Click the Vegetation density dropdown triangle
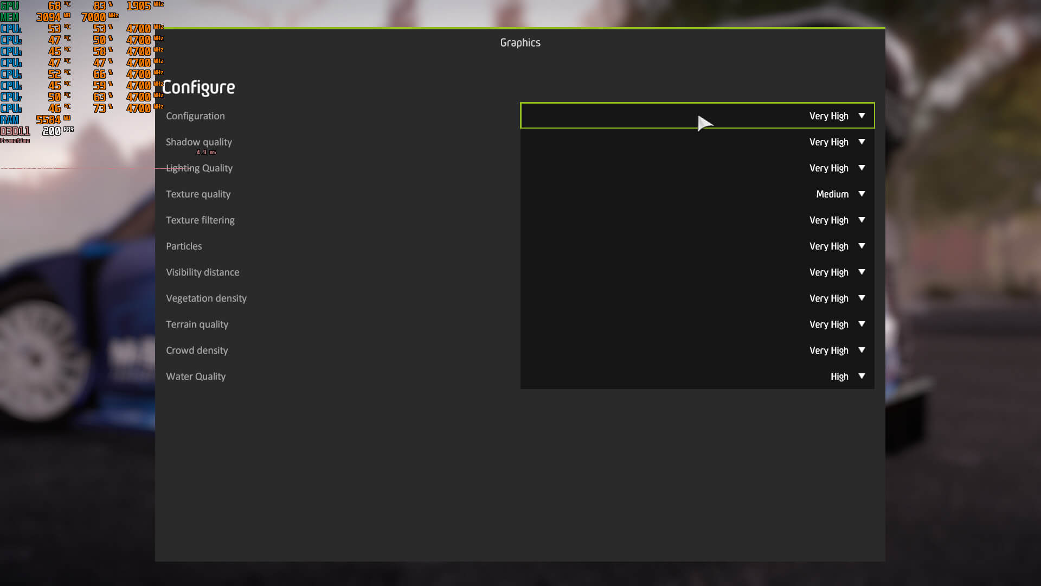 (862, 298)
